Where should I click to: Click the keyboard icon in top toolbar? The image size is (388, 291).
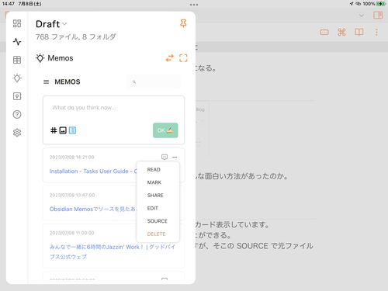324,33
